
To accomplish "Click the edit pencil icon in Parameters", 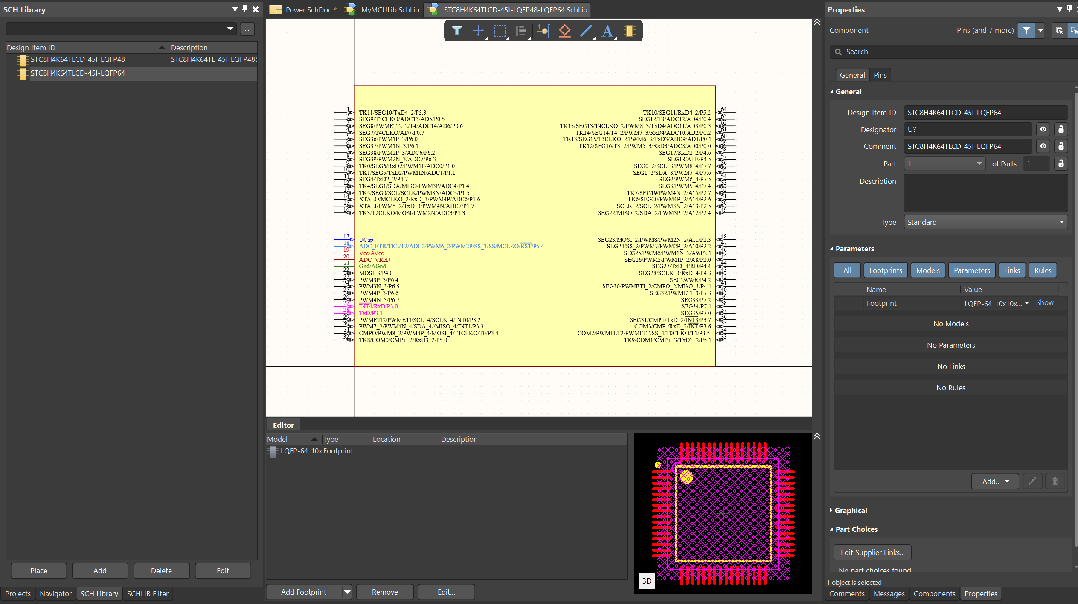I will pyautogui.click(x=1032, y=481).
